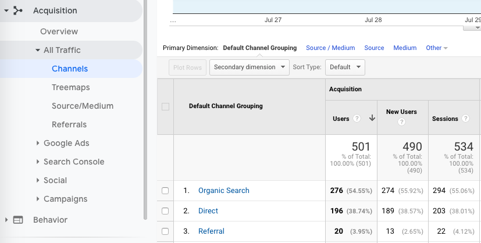Click Referral new users value 13

390,231
